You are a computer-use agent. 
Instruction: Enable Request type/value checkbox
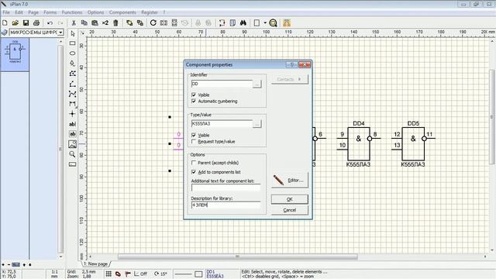pyautogui.click(x=194, y=141)
